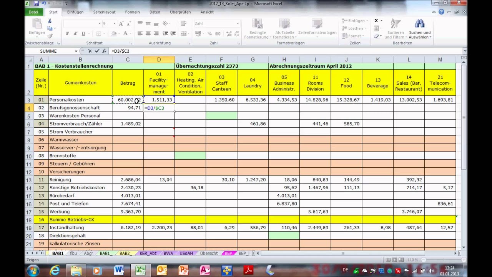Expand the SUMME name box dropdown
The height and width of the screenshot is (277, 492).
76,51
